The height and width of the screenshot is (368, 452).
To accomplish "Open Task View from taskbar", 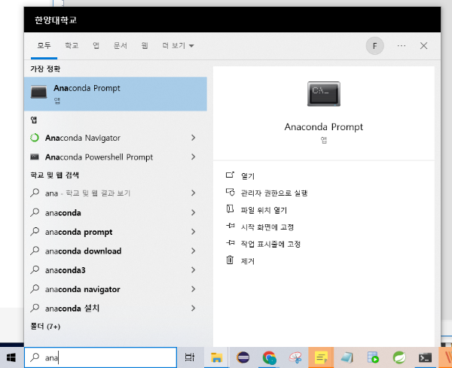I will click(x=189, y=357).
